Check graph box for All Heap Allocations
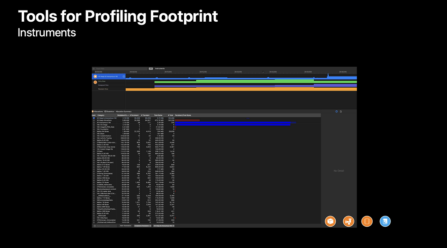This screenshot has height=248, width=447. (x=94, y=120)
